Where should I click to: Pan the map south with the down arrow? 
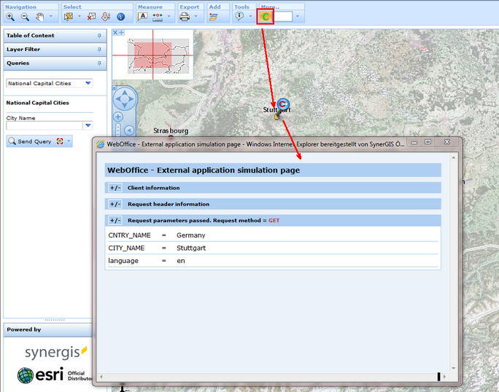coord(125,106)
